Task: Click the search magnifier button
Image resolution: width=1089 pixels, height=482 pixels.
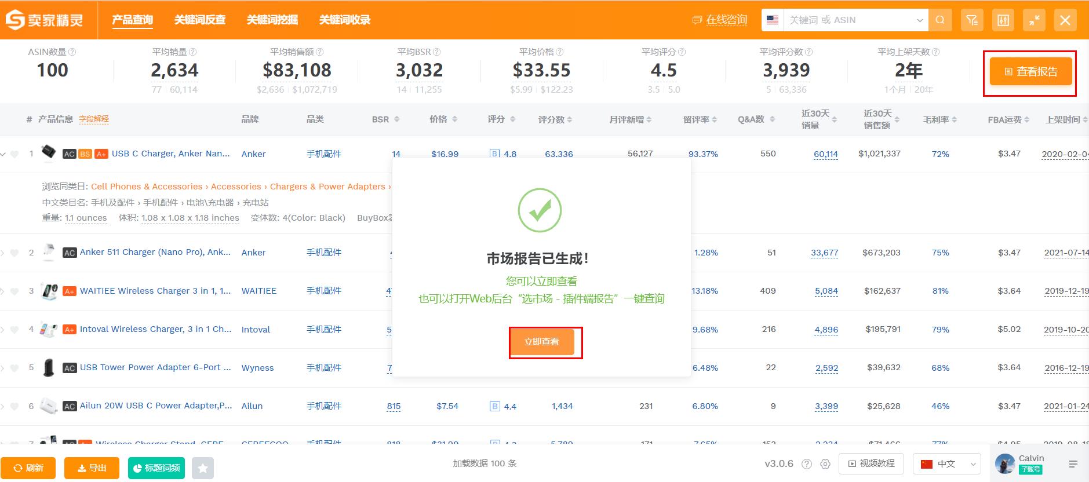Action: click(x=940, y=20)
